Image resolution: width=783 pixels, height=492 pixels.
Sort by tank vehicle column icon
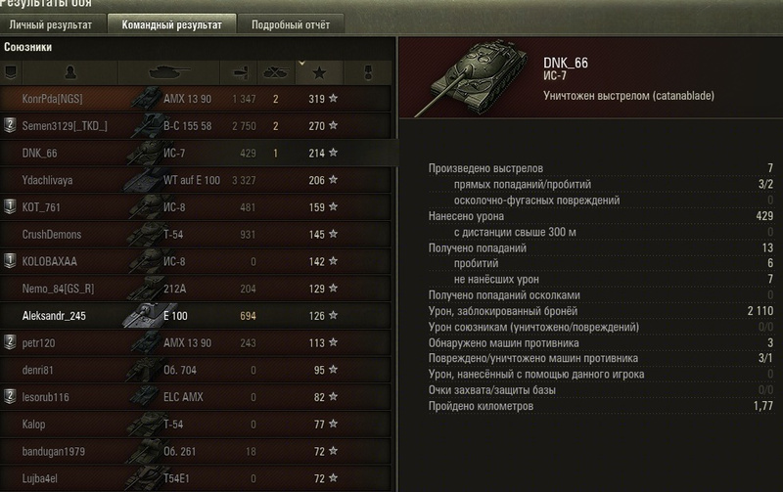[169, 72]
